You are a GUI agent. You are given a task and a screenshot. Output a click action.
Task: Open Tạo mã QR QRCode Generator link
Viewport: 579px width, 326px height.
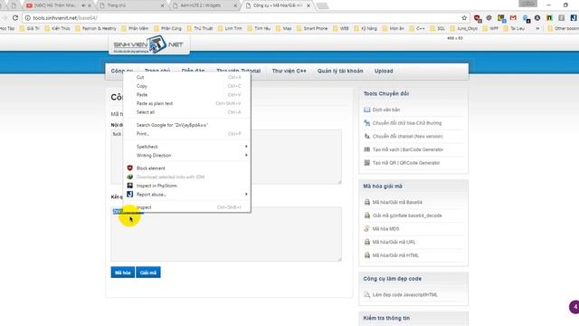[406, 163]
